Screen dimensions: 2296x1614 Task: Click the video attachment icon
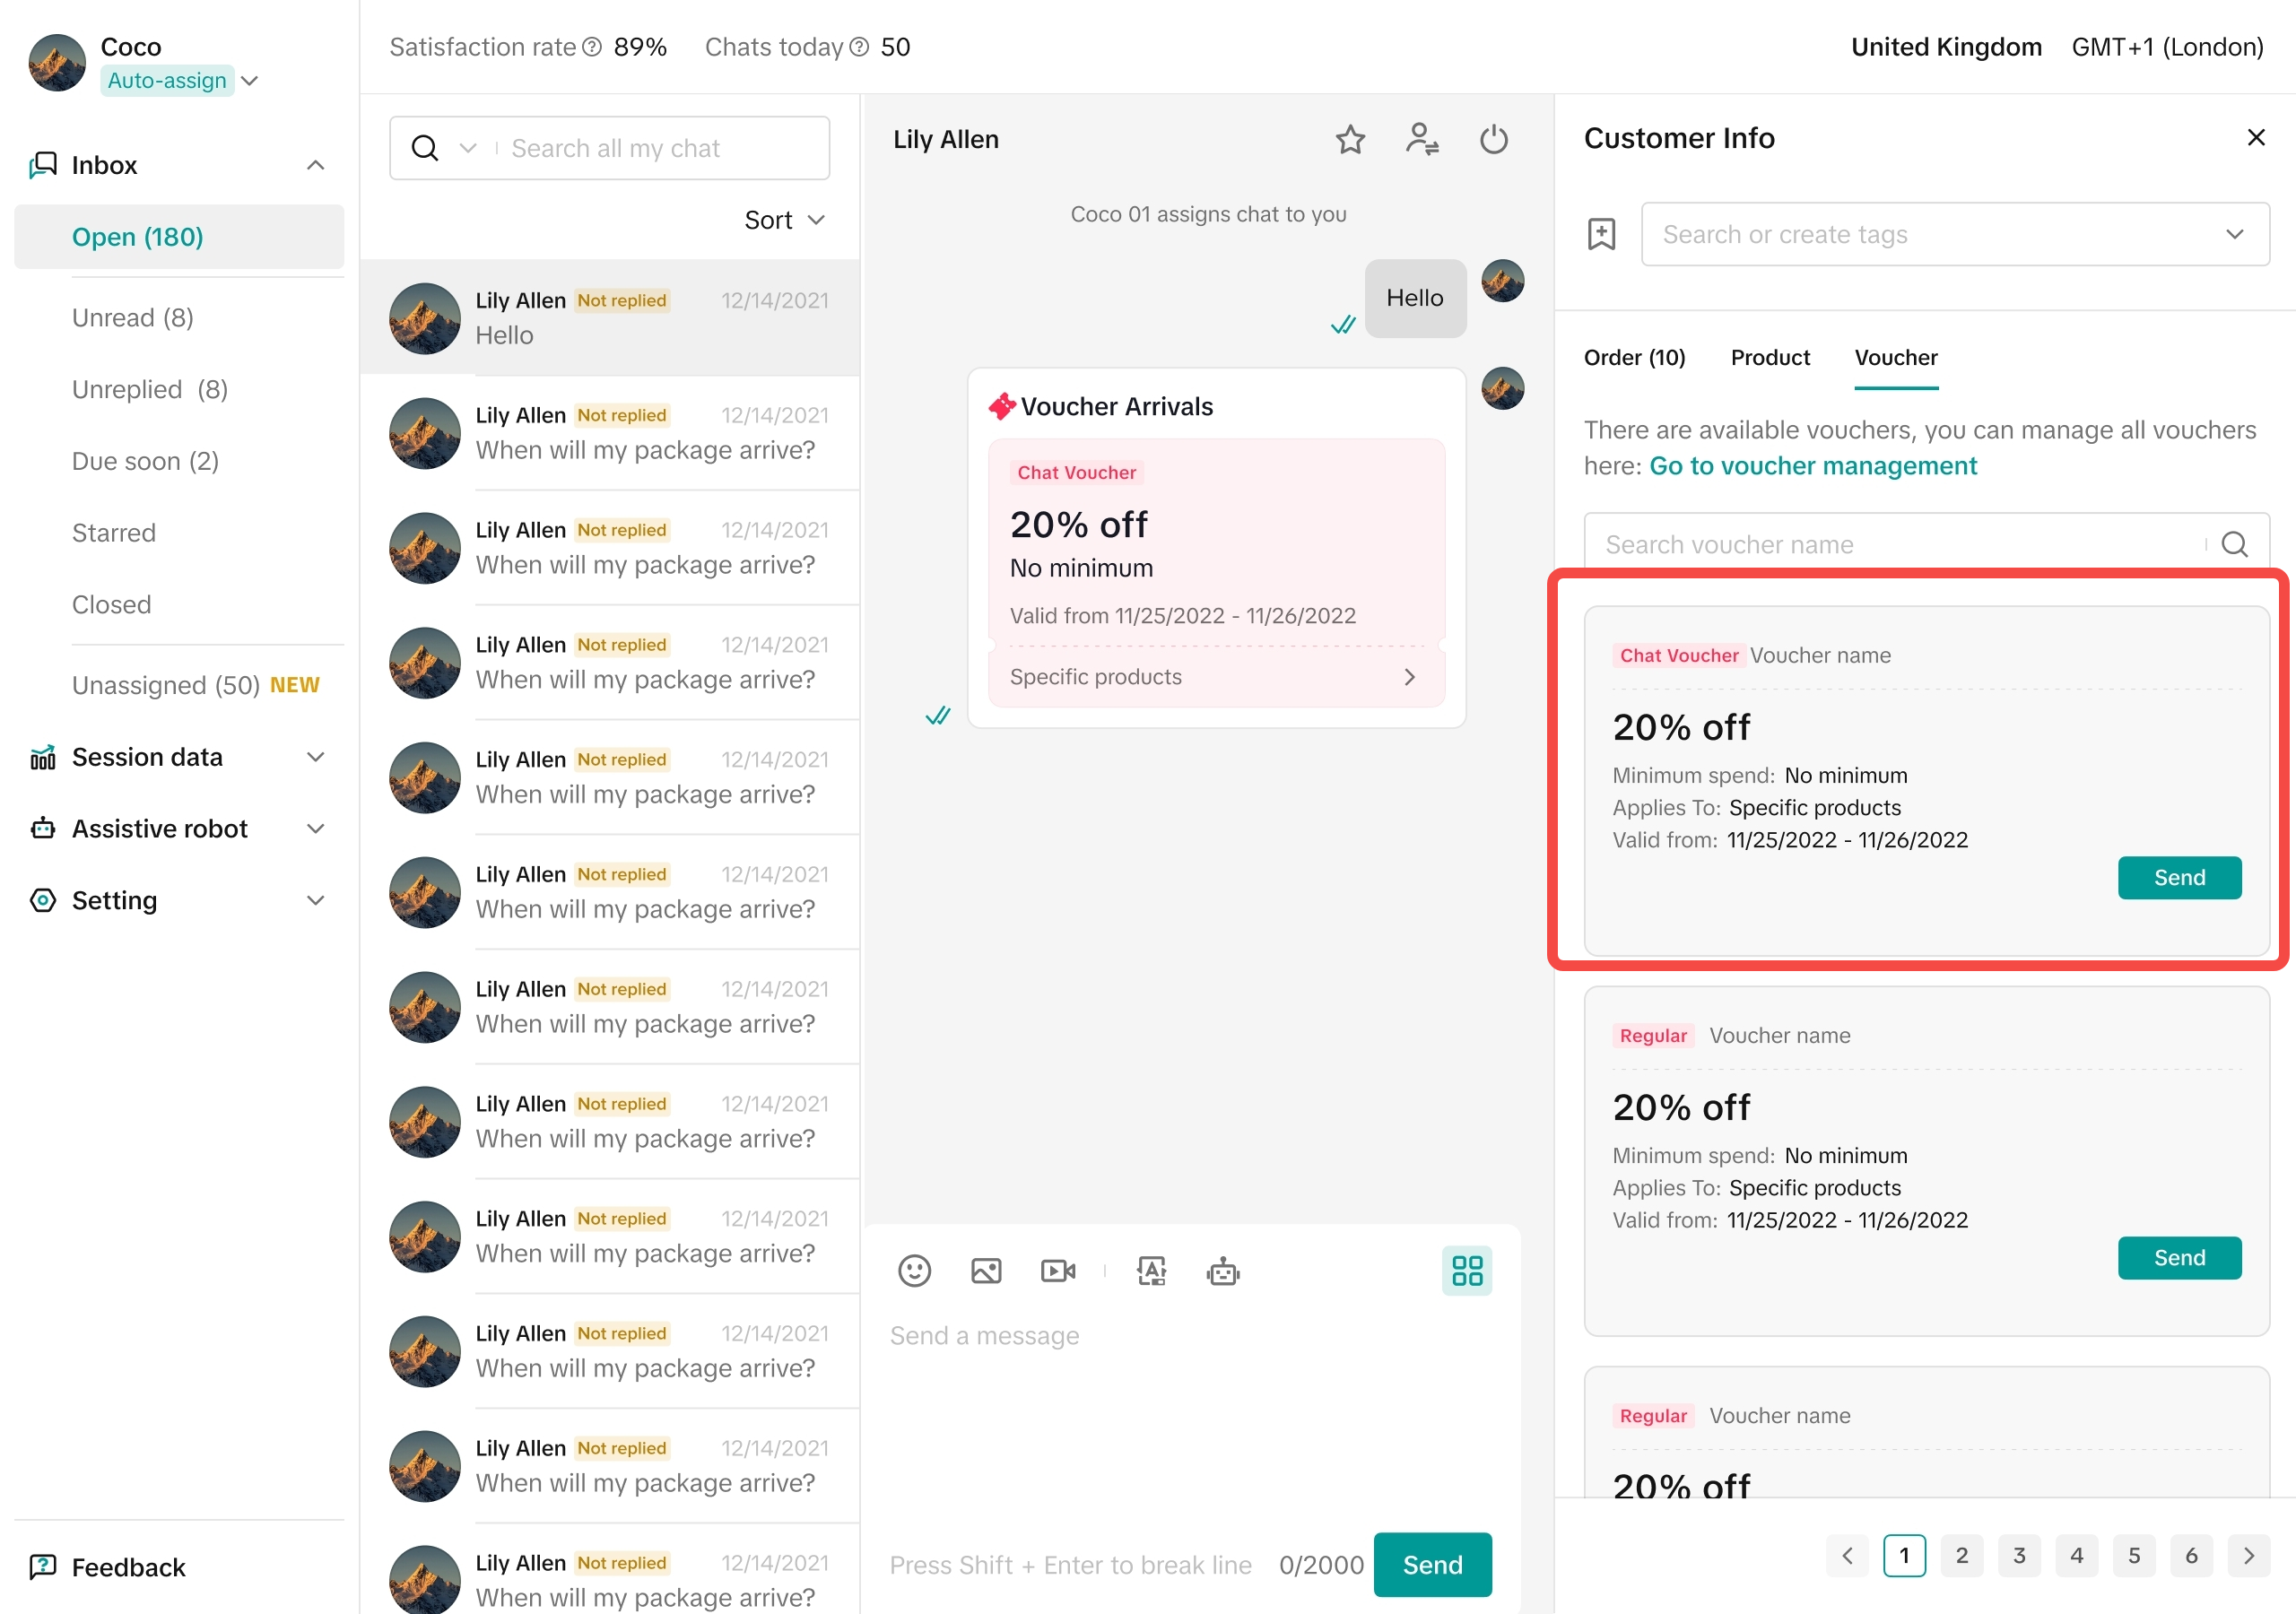point(1057,1270)
